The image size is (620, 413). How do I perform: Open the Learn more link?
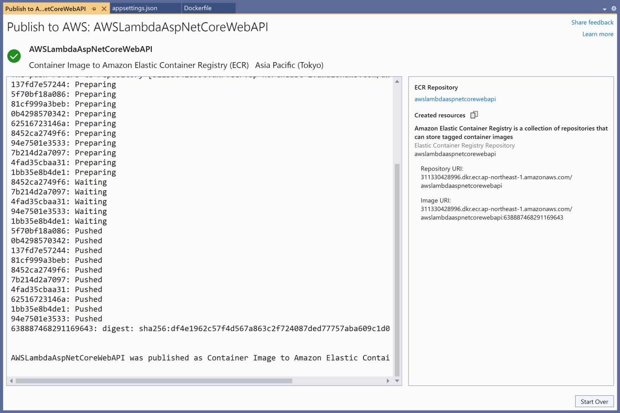click(x=598, y=34)
